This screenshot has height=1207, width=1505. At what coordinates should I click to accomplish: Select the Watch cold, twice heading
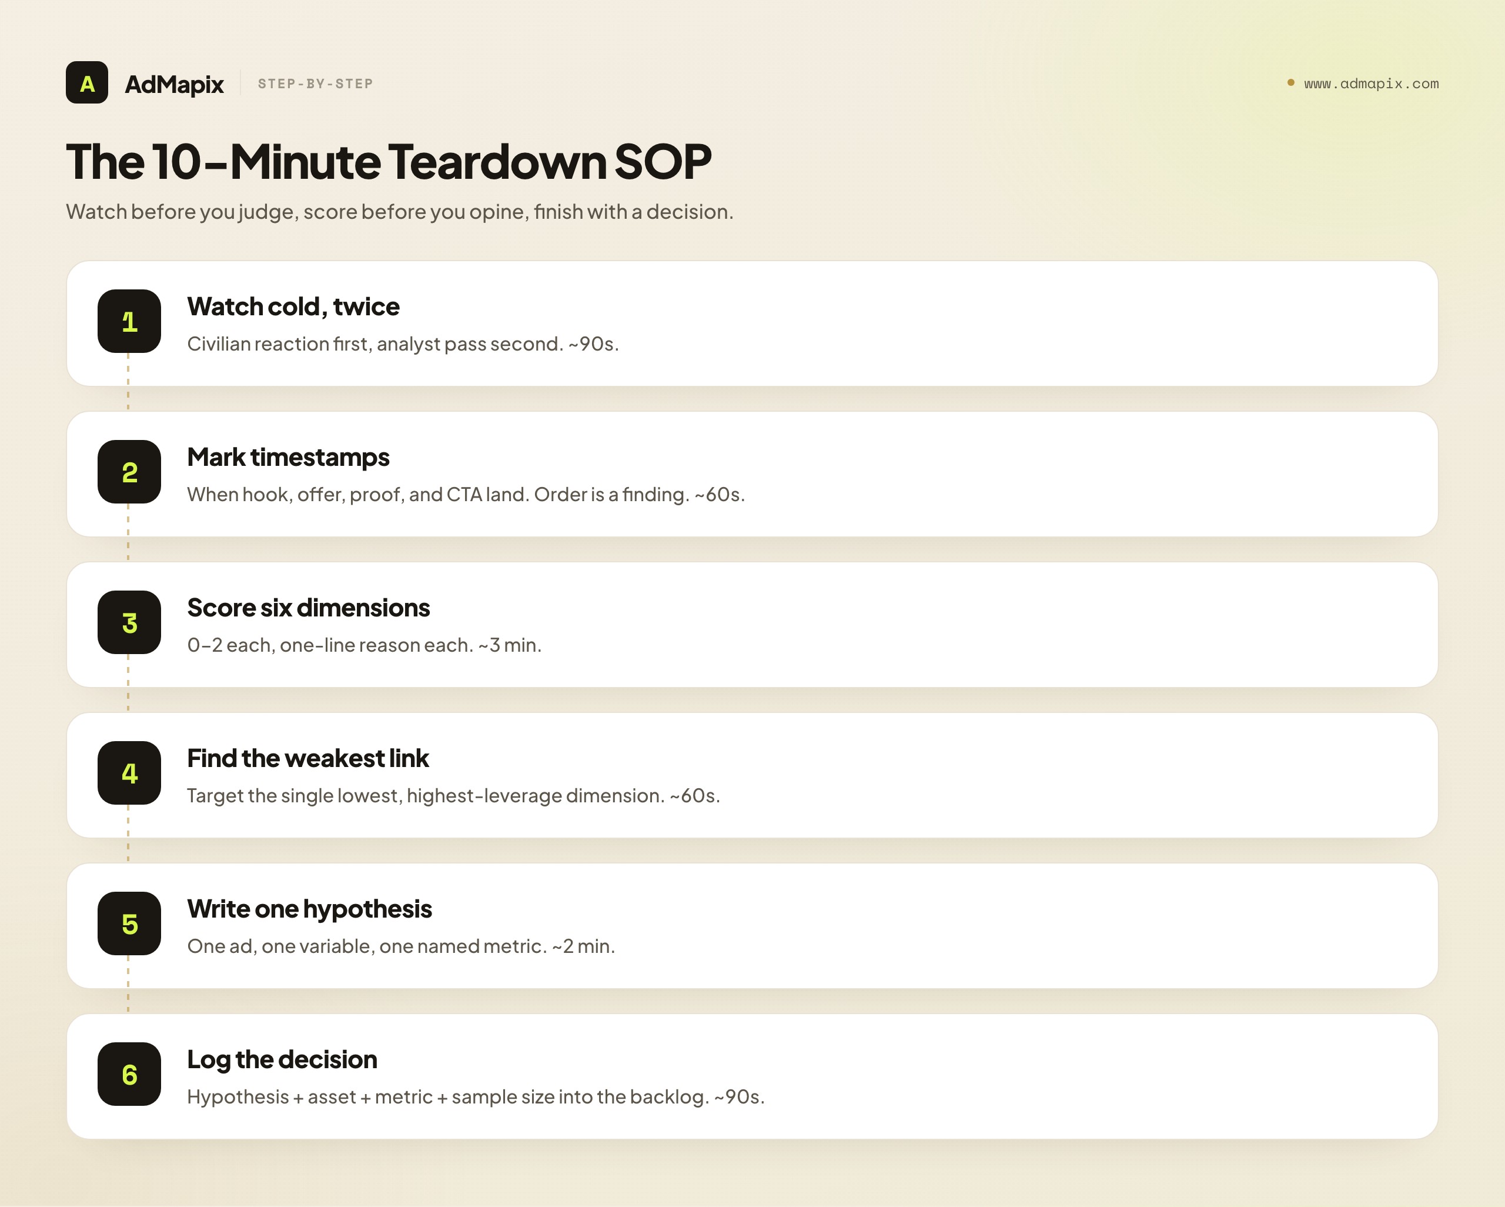tap(293, 306)
